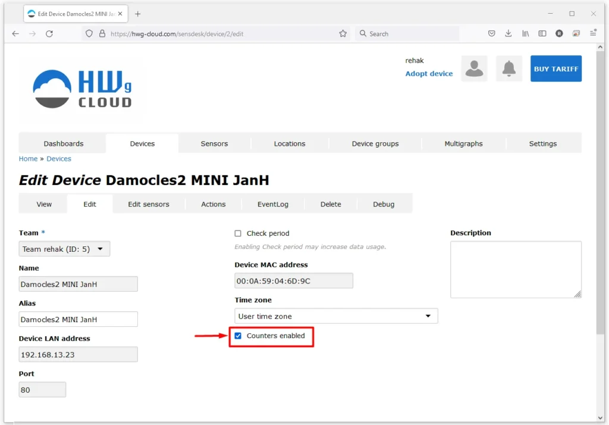Click the browser forward arrow

pos(32,34)
